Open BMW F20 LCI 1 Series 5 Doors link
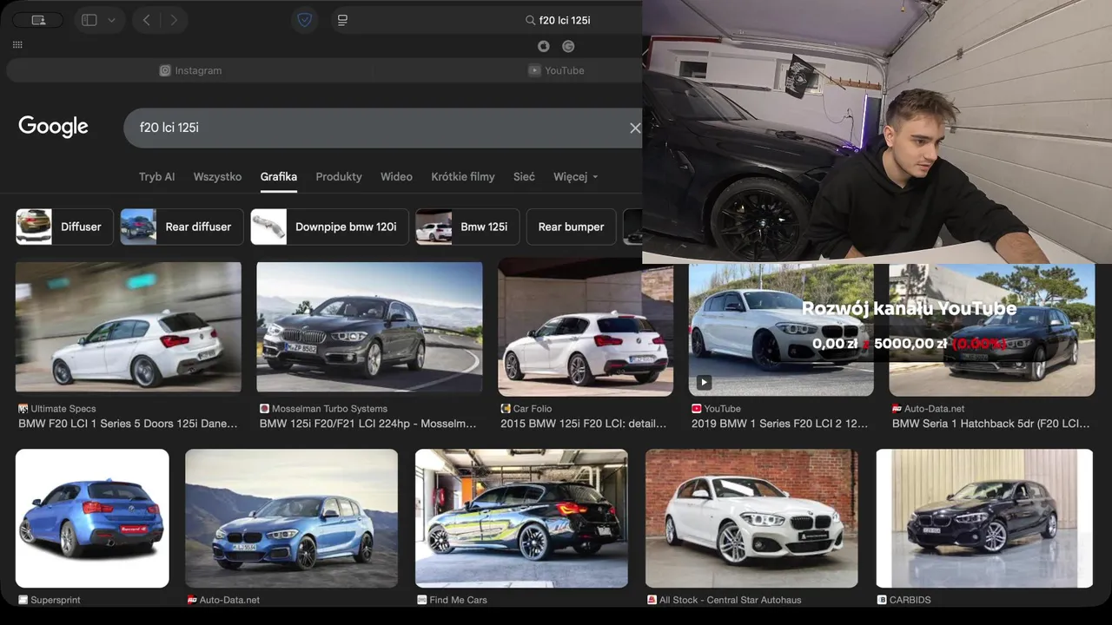The image size is (1112, 625). click(128, 424)
